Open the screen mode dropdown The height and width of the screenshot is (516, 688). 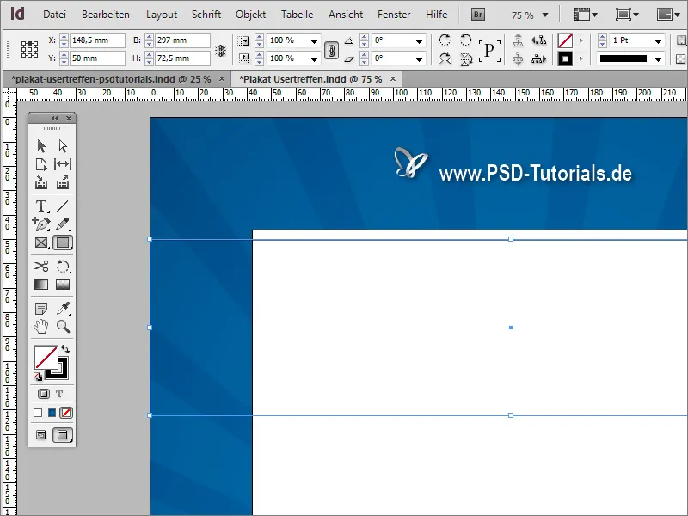point(627,15)
